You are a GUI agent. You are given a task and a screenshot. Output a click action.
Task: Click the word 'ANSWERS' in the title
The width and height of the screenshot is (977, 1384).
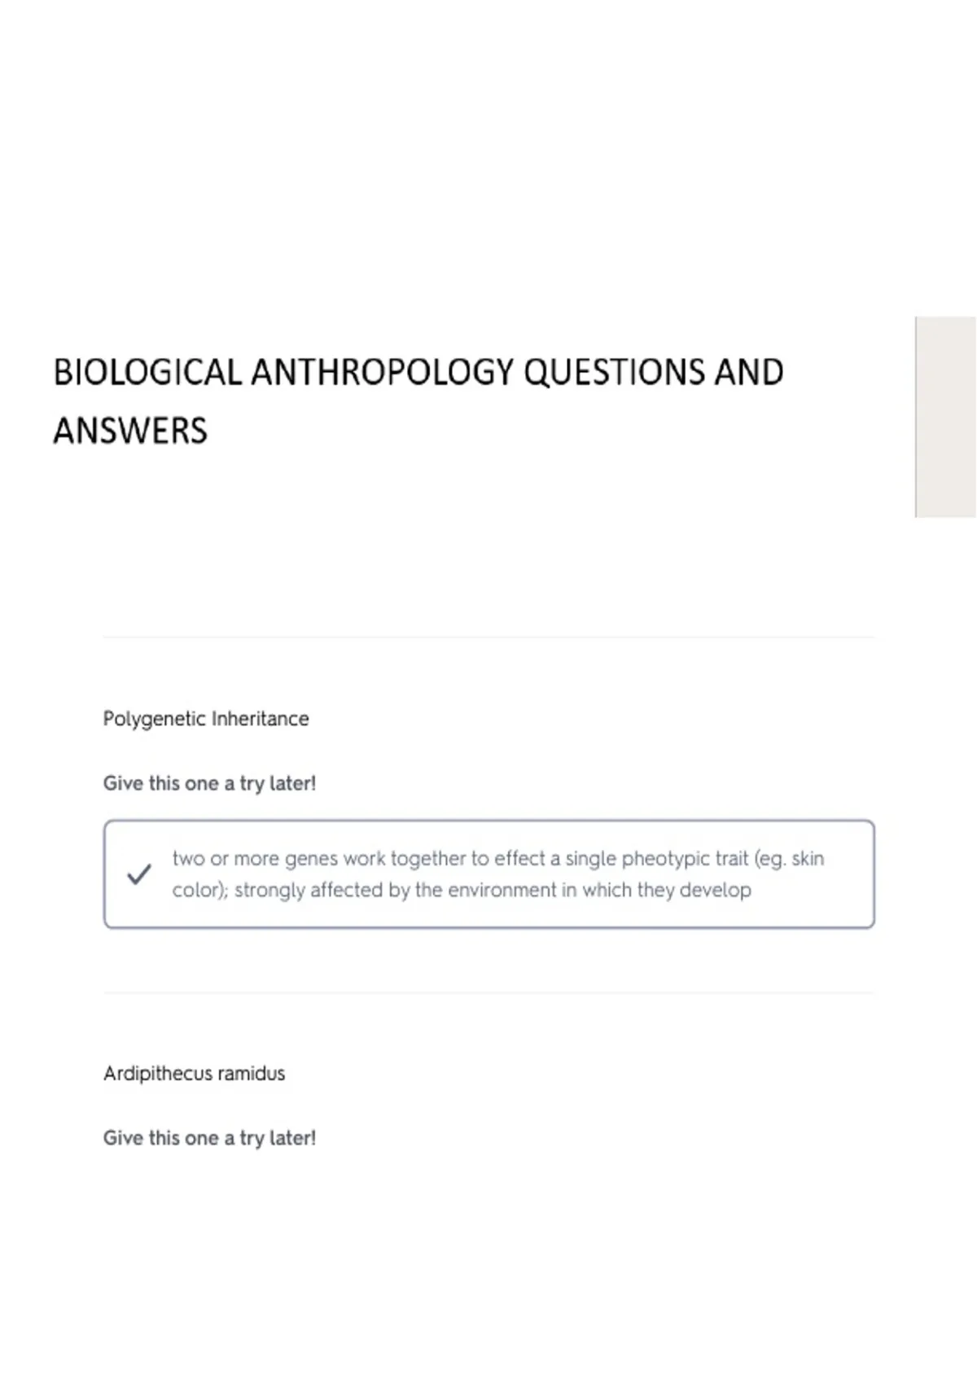(130, 431)
